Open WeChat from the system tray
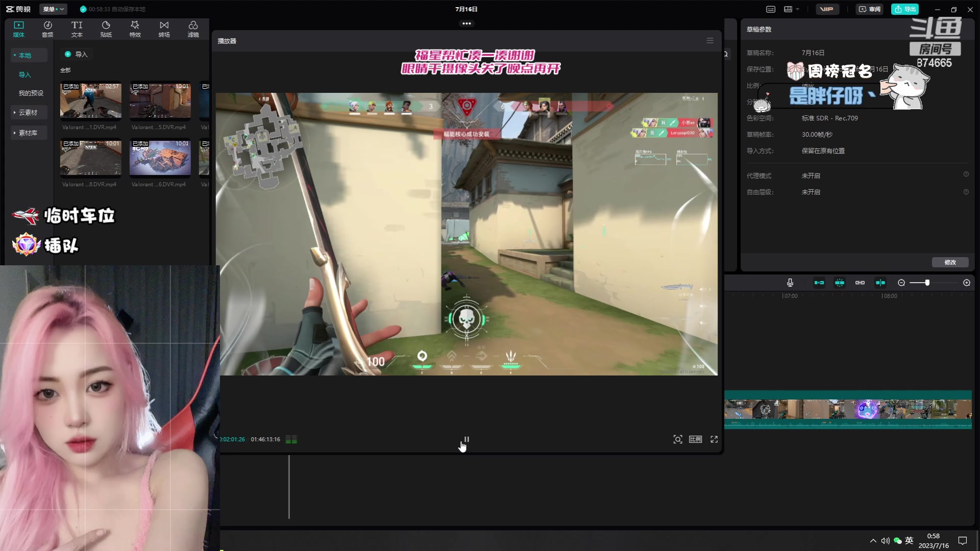The height and width of the screenshot is (551, 980). [x=897, y=541]
